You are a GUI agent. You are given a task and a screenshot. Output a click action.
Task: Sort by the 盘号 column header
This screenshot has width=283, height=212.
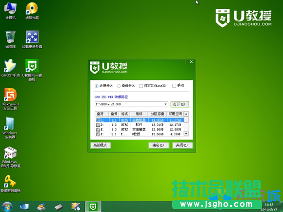[x=114, y=114]
